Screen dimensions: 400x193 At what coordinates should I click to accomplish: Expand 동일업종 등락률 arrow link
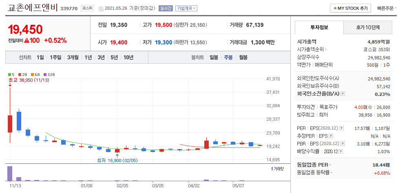[x=331, y=173]
